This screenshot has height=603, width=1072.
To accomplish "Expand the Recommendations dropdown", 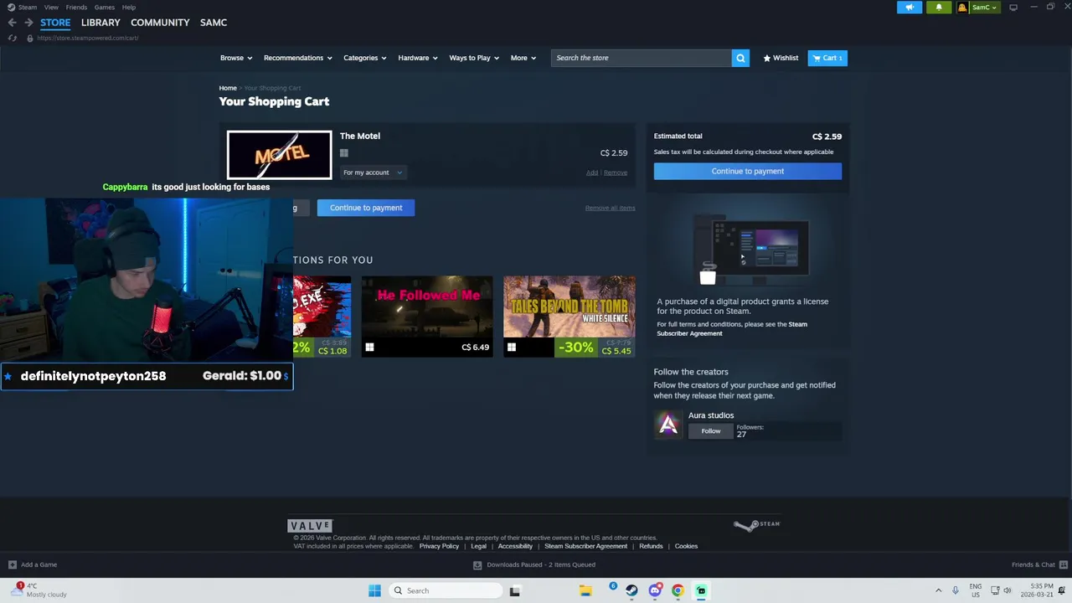I will (x=298, y=58).
